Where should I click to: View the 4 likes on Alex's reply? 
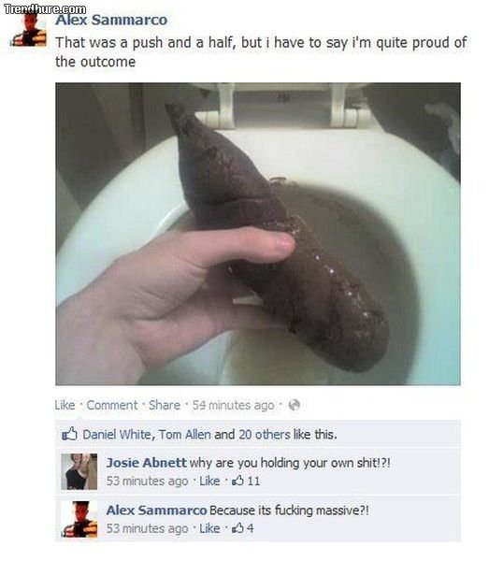click(x=243, y=528)
